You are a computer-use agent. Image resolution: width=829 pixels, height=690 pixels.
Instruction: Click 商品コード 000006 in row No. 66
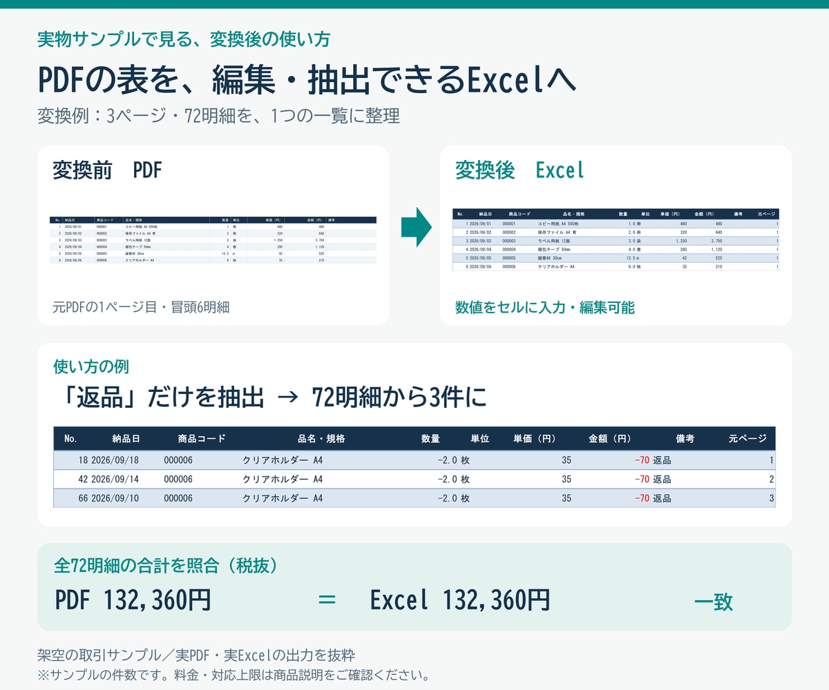[x=178, y=497]
